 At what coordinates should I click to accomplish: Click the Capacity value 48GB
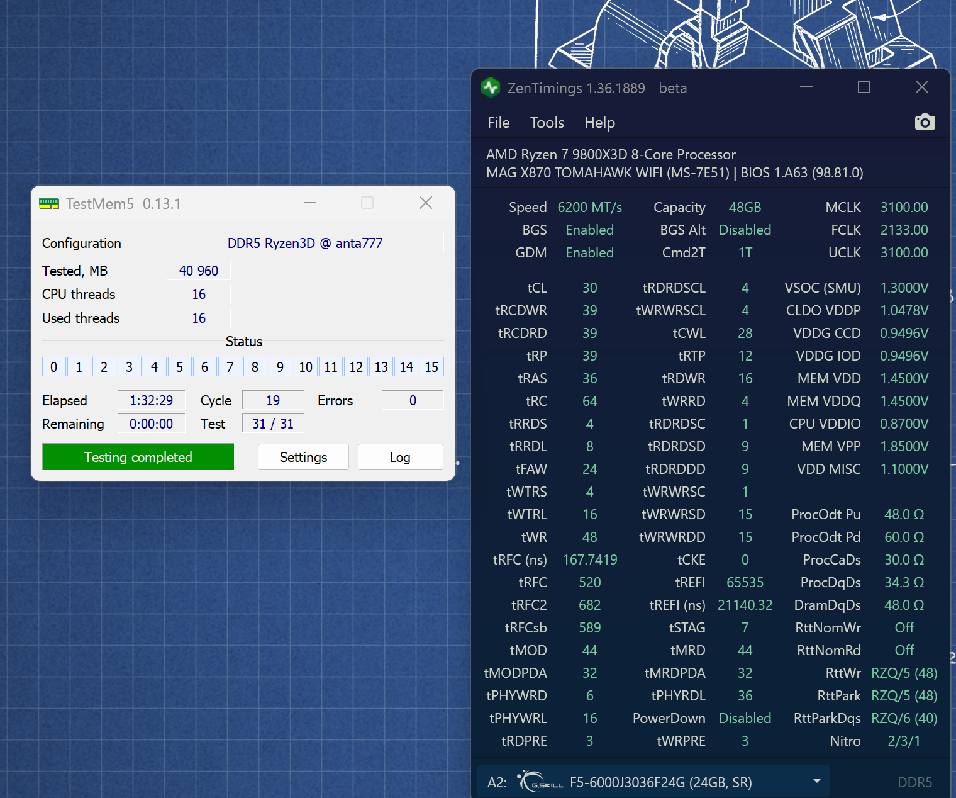[745, 207]
